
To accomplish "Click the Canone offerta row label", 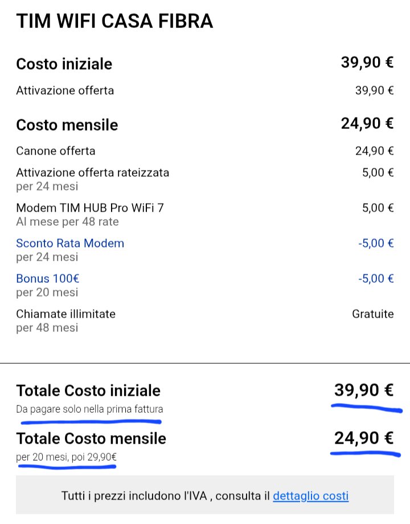I will coord(55,151).
